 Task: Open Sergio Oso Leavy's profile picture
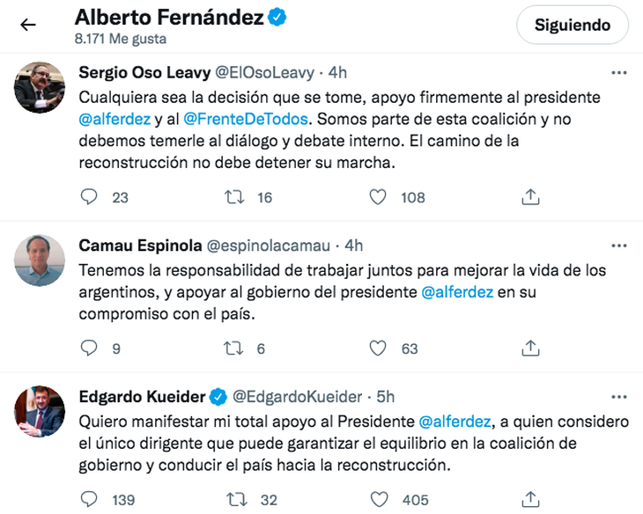click(41, 87)
